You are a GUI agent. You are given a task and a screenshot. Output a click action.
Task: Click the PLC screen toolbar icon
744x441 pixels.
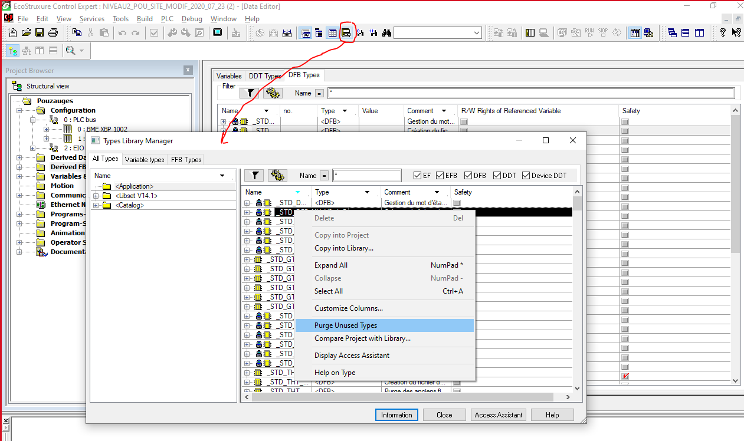point(649,32)
